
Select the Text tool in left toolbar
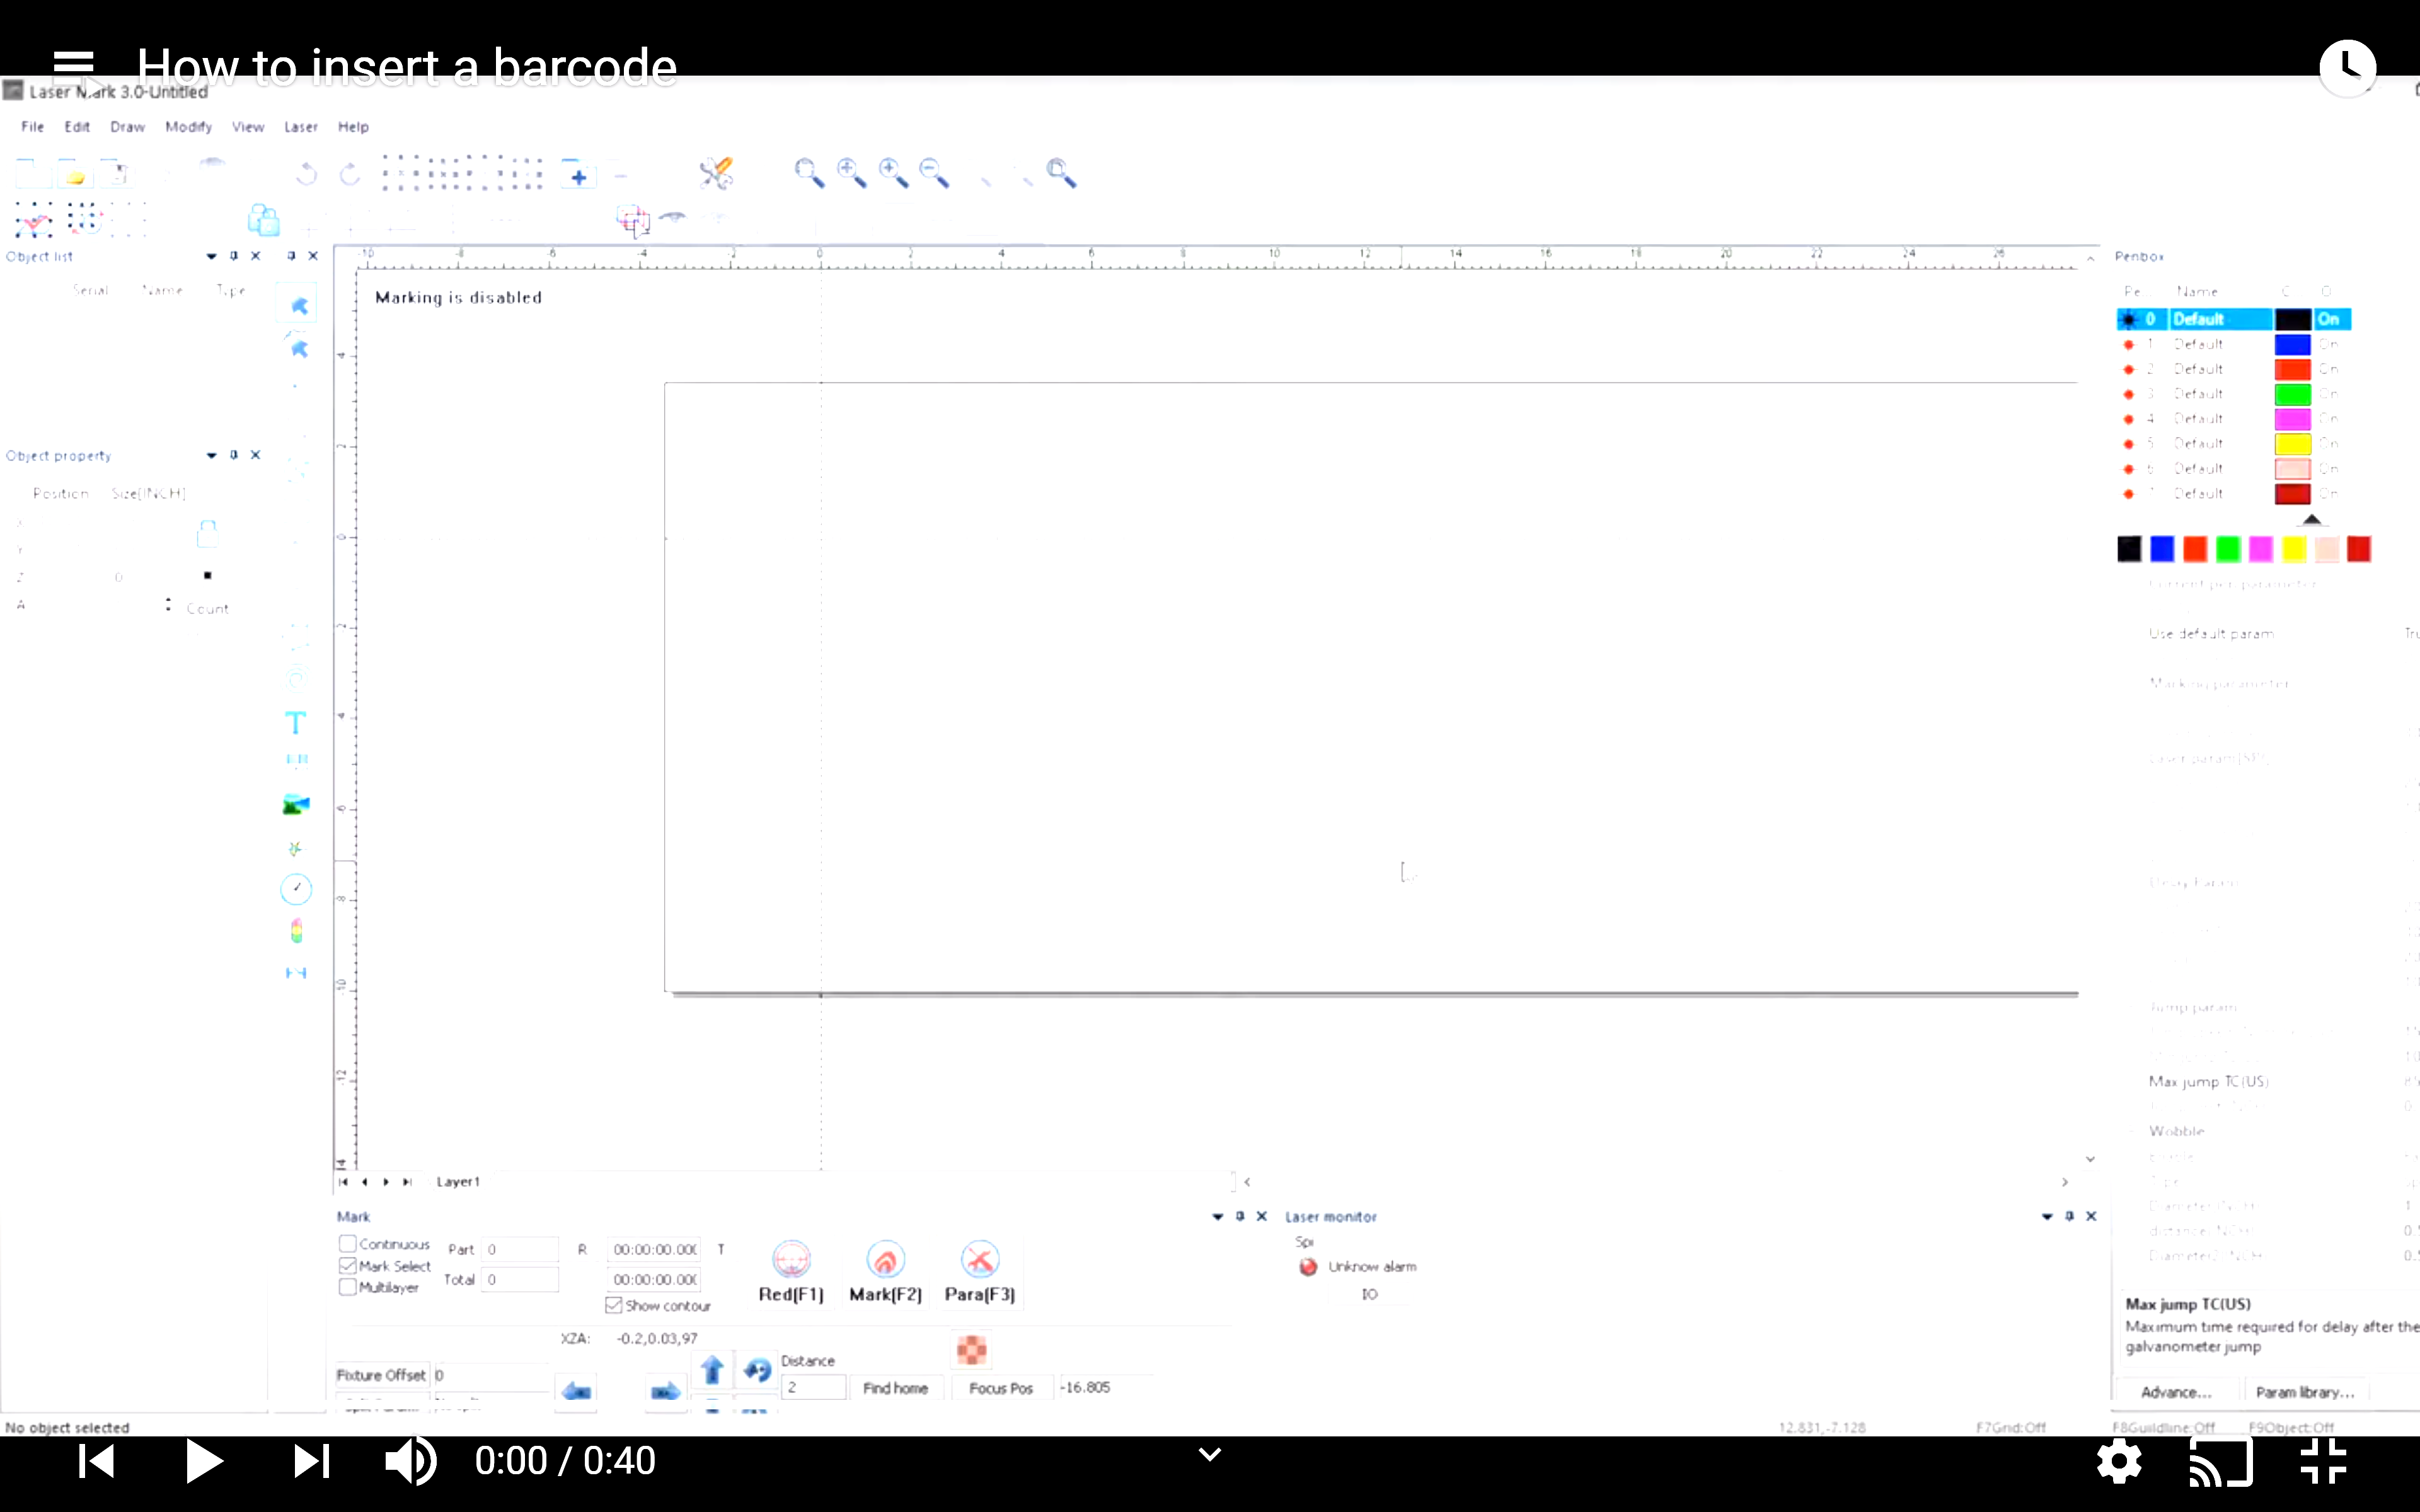[295, 723]
